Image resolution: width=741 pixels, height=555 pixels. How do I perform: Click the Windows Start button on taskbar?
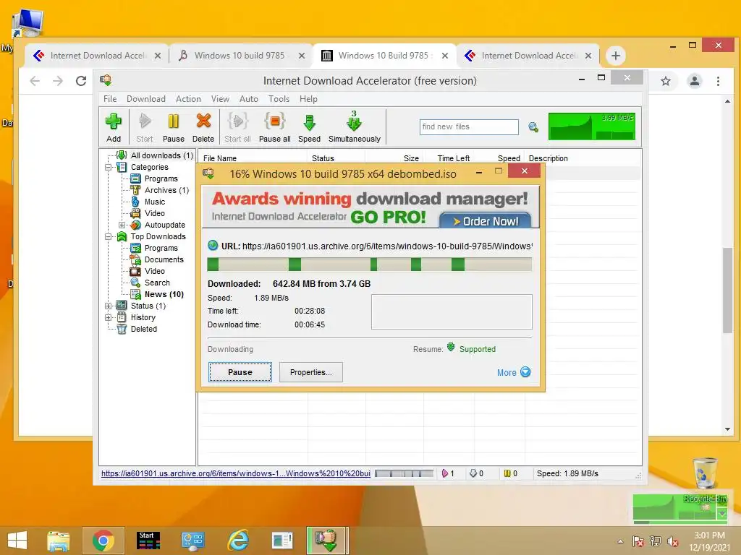(x=17, y=541)
